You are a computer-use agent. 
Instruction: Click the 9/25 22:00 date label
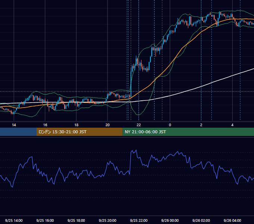pos(139,220)
